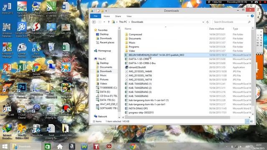267x150 pixels.
Task: Open CorelDRAW X7 desktop shortcut
Action: tap(51, 10)
